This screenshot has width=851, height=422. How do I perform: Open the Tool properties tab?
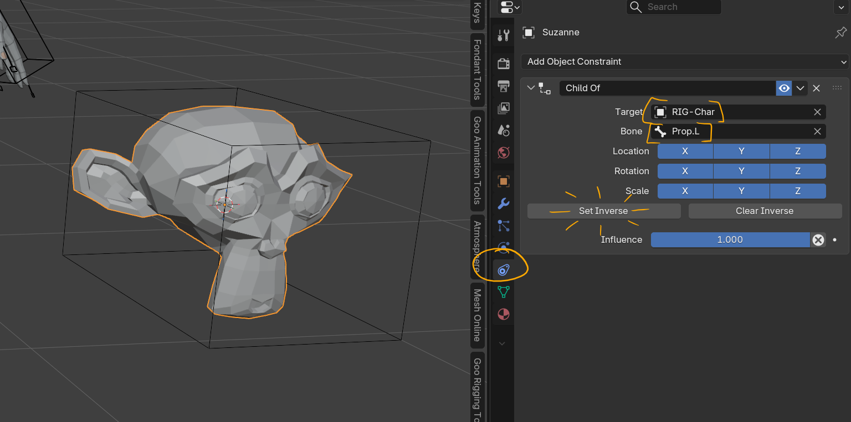click(503, 35)
